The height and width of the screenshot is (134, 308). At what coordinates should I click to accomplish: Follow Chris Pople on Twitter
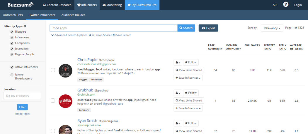click(191, 62)
